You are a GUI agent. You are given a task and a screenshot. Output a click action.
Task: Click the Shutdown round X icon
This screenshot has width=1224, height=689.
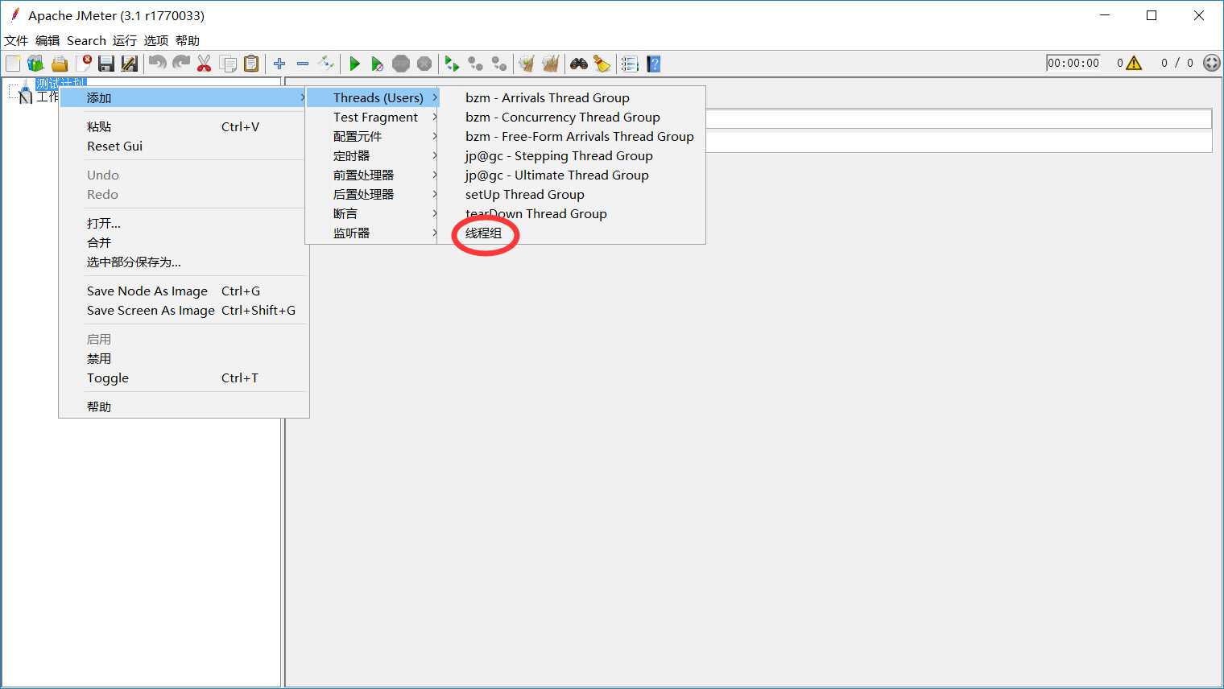click(x=424, y=64)
